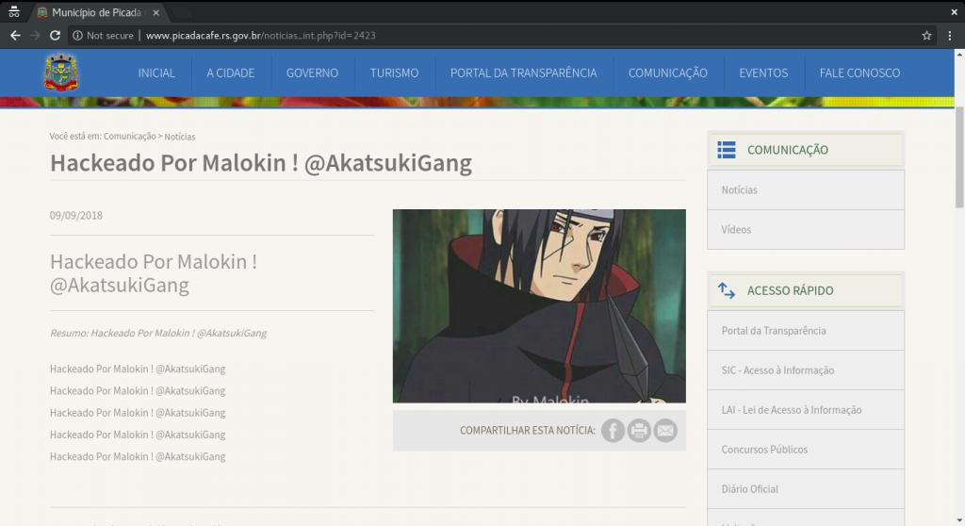The image size is (965, 526).
Task: Open the INICIAL menu item
Action: tap(156, 73)
